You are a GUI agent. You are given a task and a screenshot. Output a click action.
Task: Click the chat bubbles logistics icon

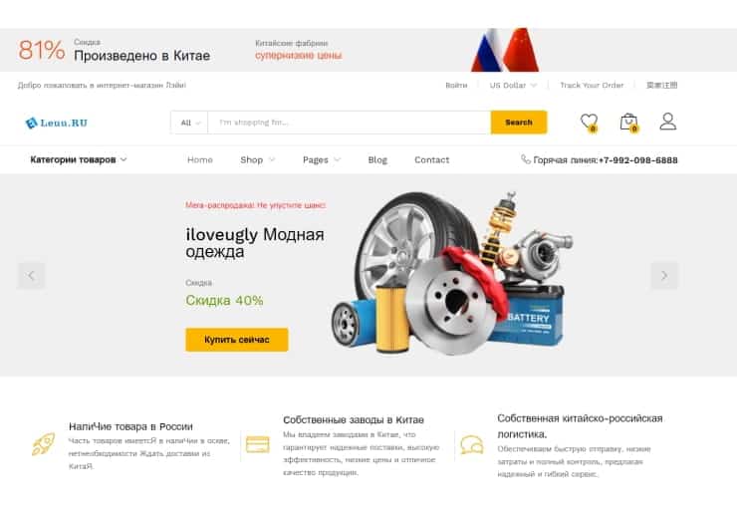(x=471, y=445)
